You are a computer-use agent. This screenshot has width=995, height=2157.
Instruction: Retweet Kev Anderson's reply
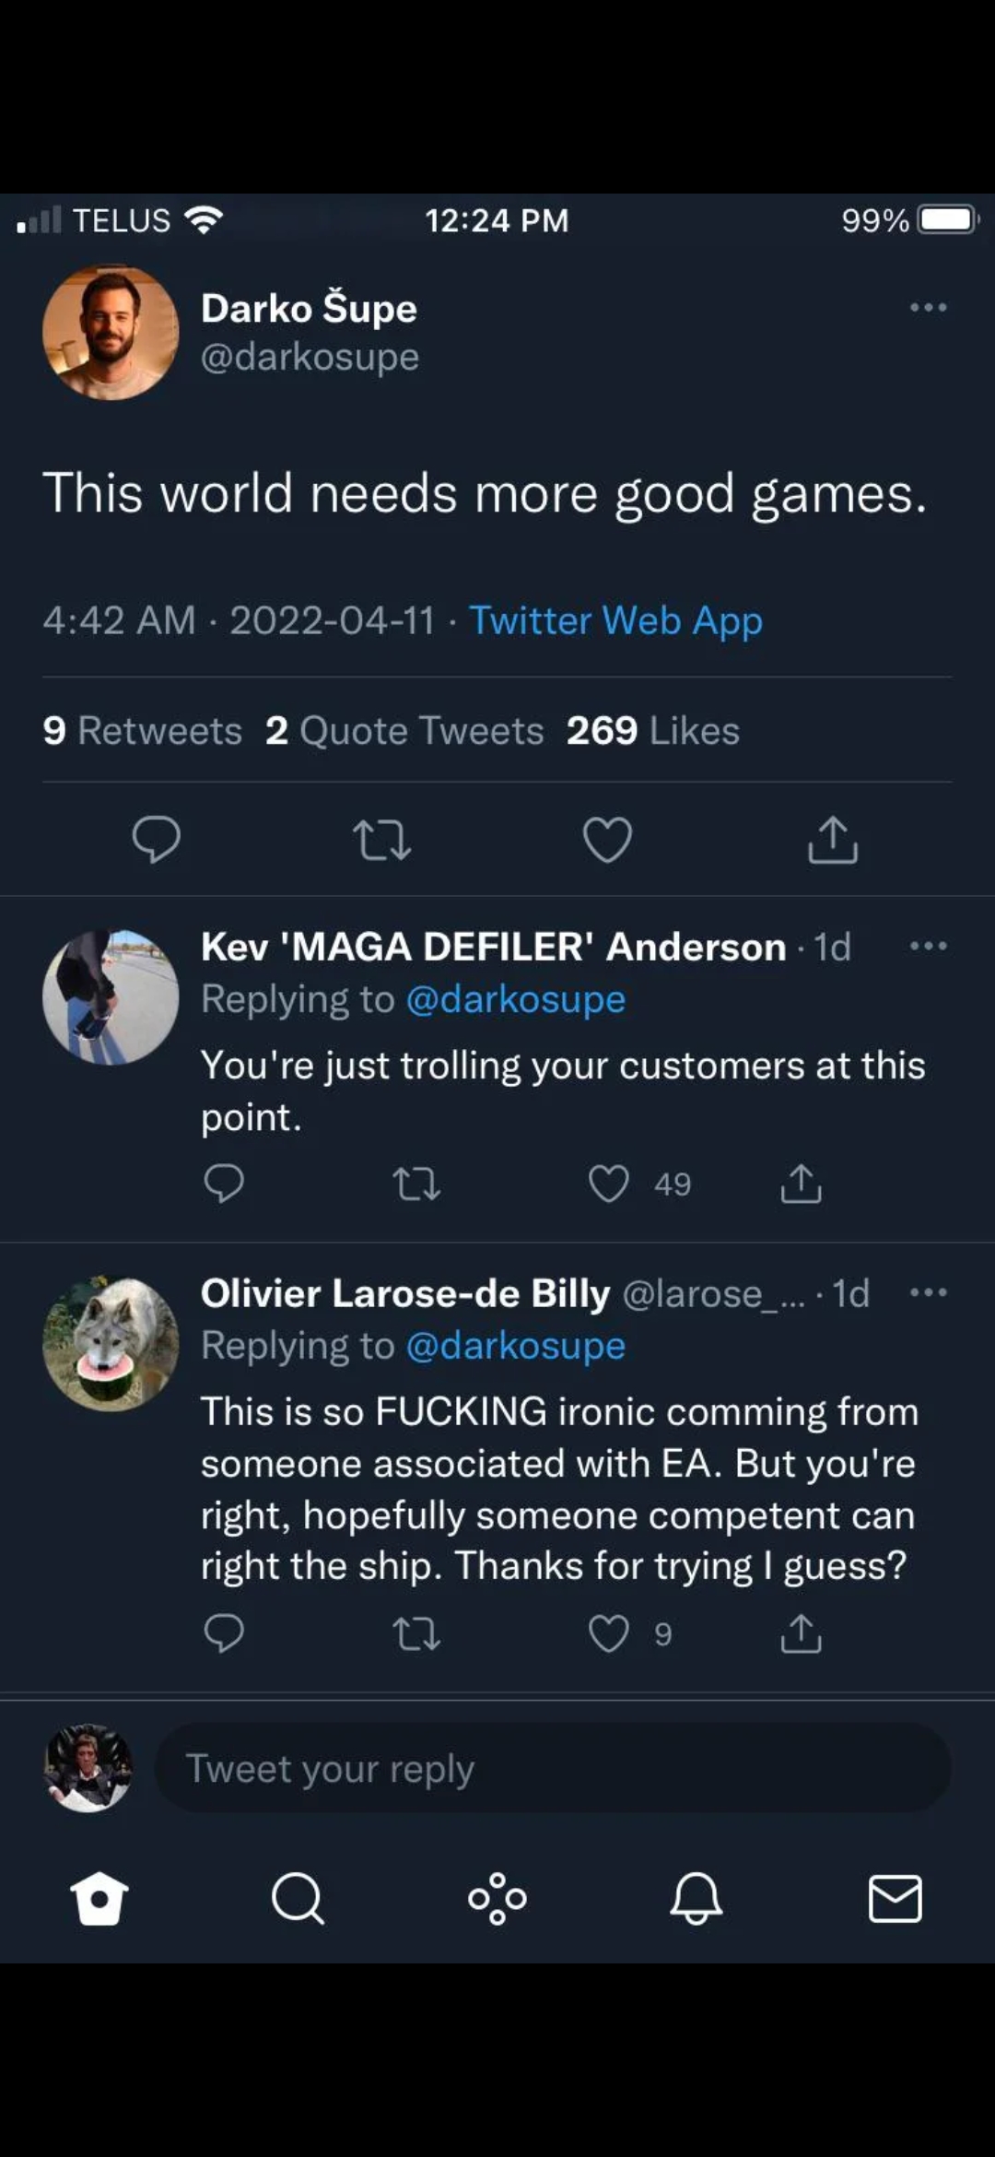416,1184
